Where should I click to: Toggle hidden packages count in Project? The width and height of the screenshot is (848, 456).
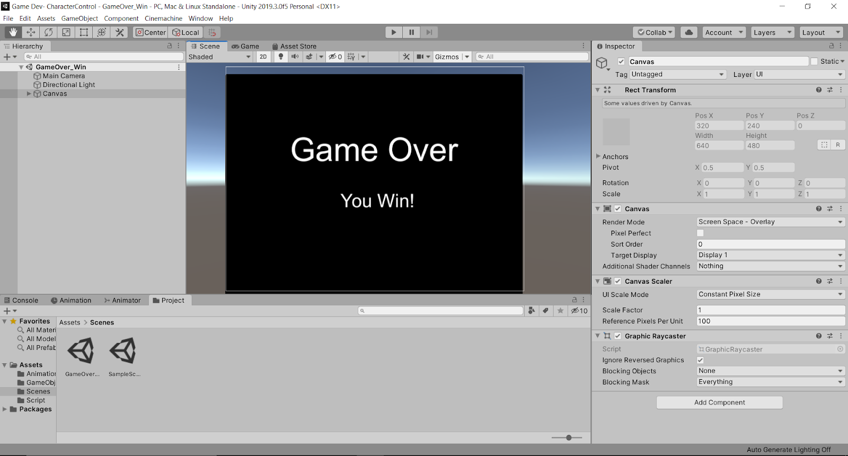[579, 311]
